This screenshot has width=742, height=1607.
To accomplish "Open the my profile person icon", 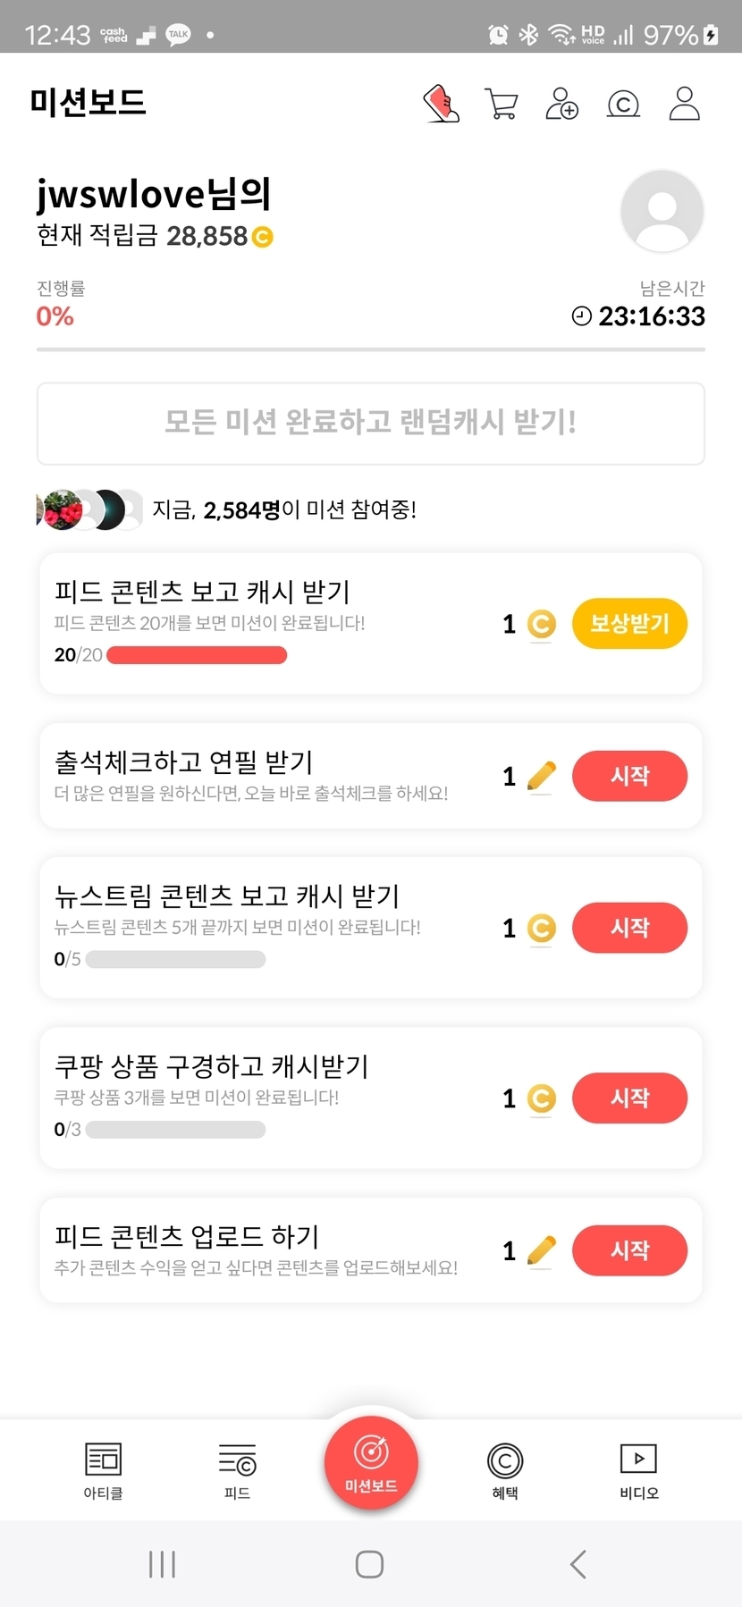I will (684, 104).
